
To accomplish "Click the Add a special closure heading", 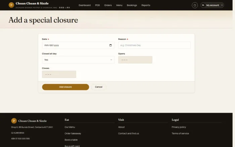I will coord(43,20).
